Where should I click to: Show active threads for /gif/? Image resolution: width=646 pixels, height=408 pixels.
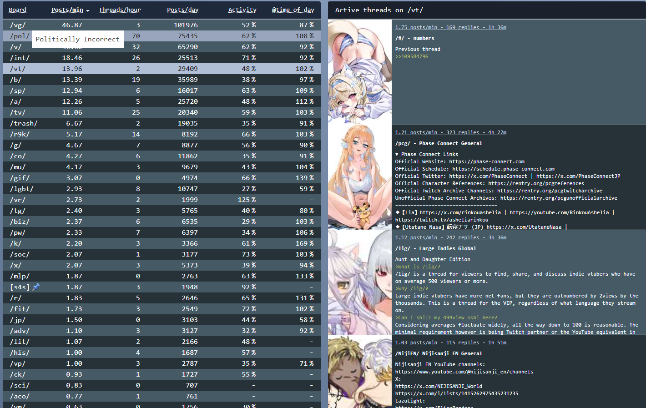pos(161,178)
